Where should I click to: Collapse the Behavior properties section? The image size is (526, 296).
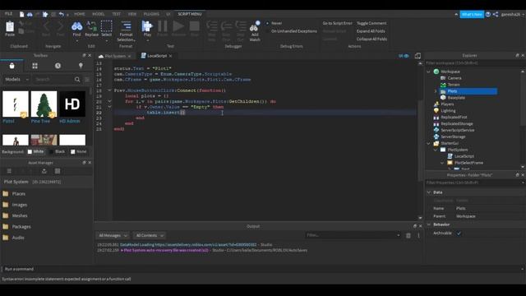[x=429, y=224]
